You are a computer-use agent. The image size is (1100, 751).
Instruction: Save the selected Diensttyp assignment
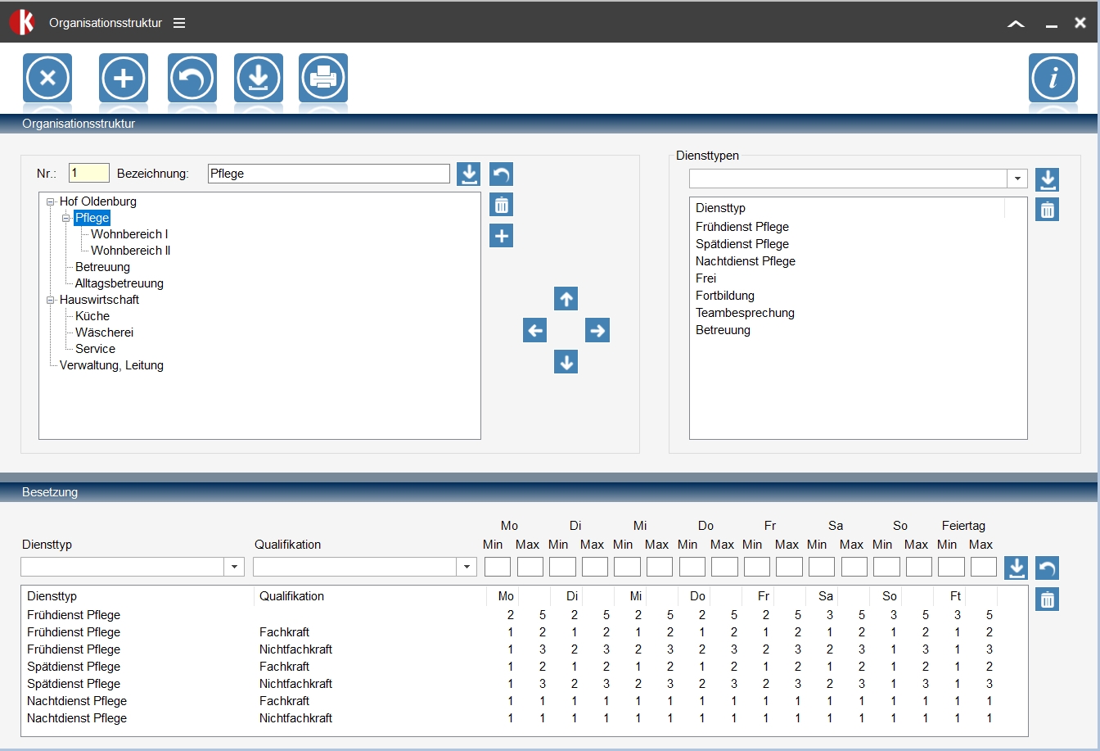point(1047,179)
